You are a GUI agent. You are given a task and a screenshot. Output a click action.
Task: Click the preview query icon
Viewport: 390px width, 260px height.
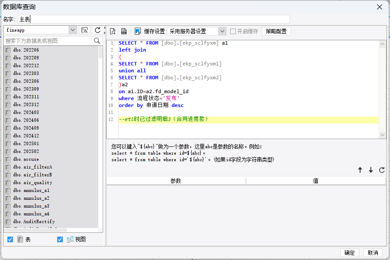pyautogui.click(x=113, y=31)
